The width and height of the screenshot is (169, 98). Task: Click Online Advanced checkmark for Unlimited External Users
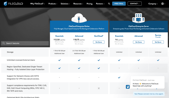(79, 60)
